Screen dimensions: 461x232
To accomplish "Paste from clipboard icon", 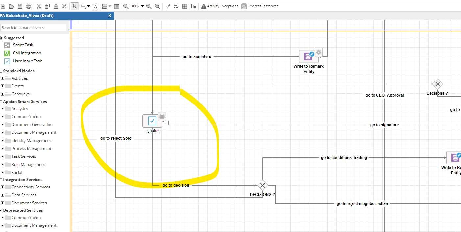I will tap(56, 6).
